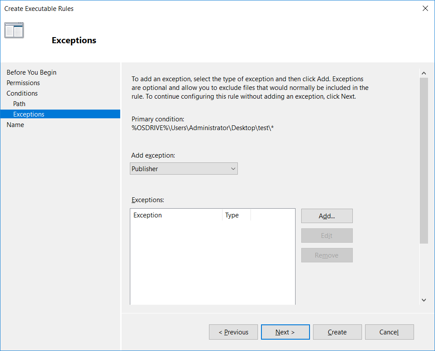The image size is (435, 351).
Task: Select the Exceptions step in sidebar
Action: click(60, 114)
